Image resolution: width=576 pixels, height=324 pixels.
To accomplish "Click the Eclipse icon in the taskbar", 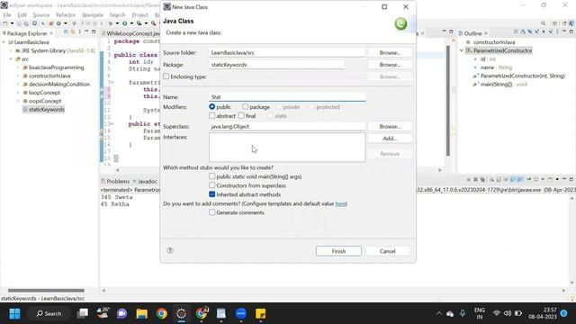I will click(181, 314).
